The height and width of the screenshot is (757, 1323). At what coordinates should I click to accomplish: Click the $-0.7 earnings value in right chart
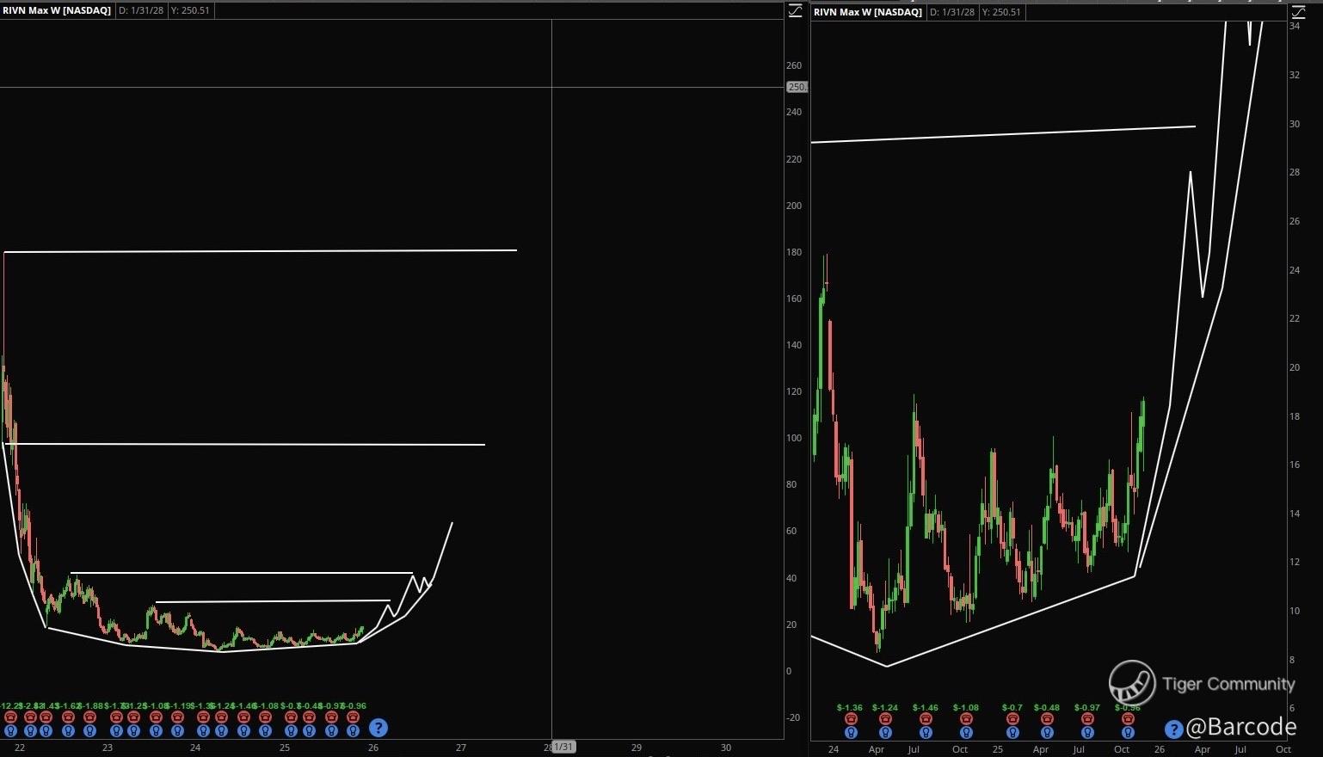[x=1012, y=708]
